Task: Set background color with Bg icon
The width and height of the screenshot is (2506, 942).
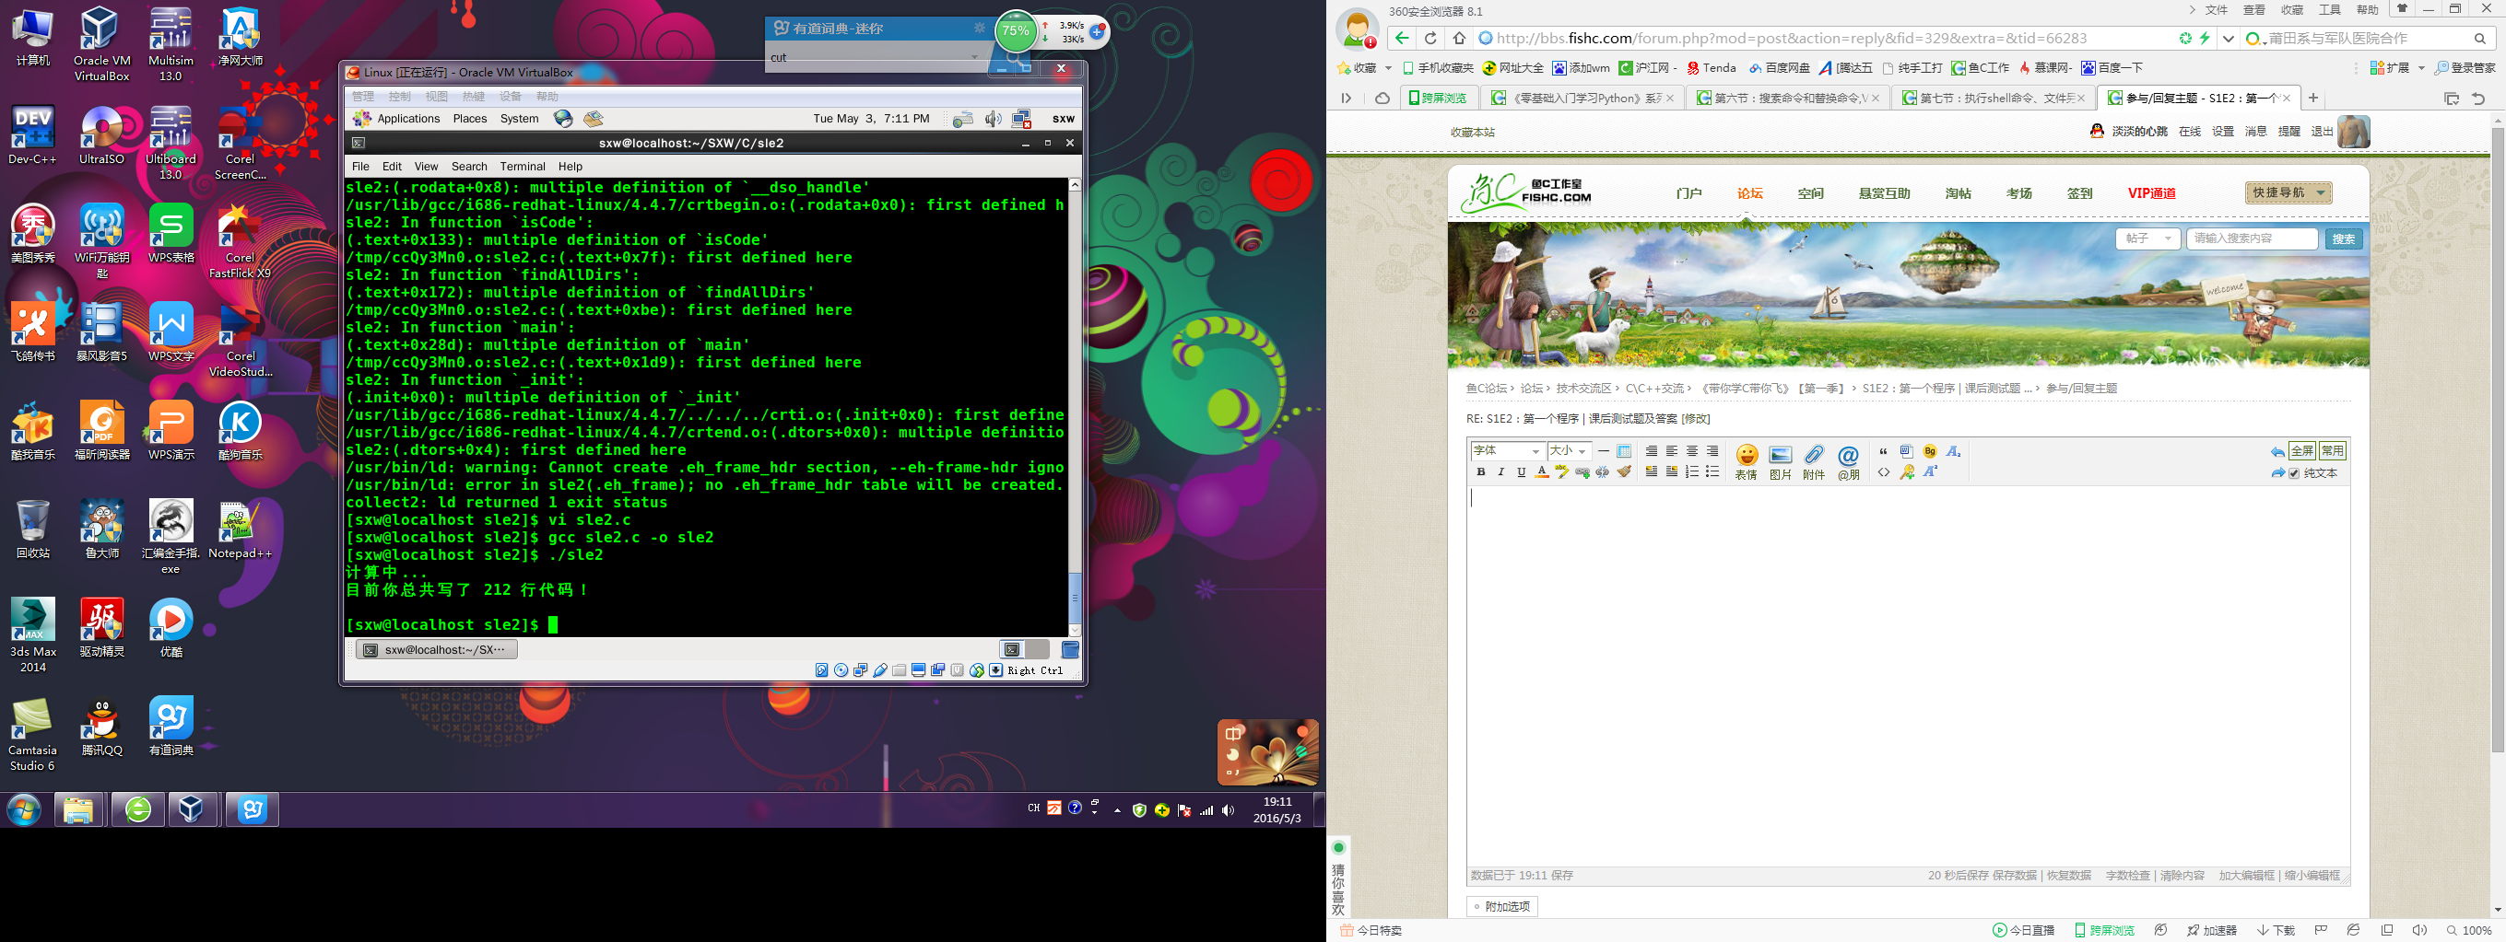Action: click(x=1930, y=451)
